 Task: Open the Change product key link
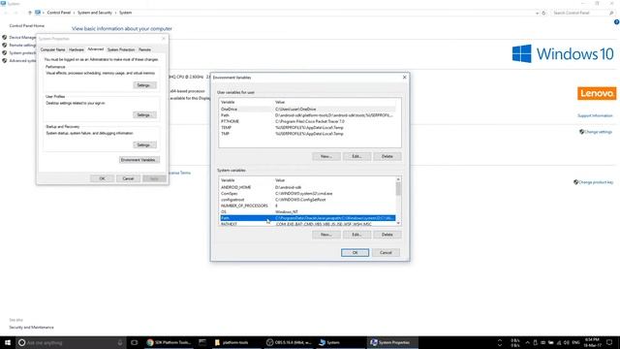point(597,182)
